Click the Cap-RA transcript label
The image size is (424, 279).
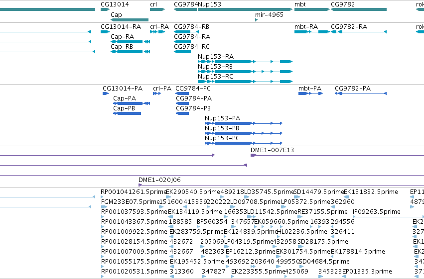point(122,37)
